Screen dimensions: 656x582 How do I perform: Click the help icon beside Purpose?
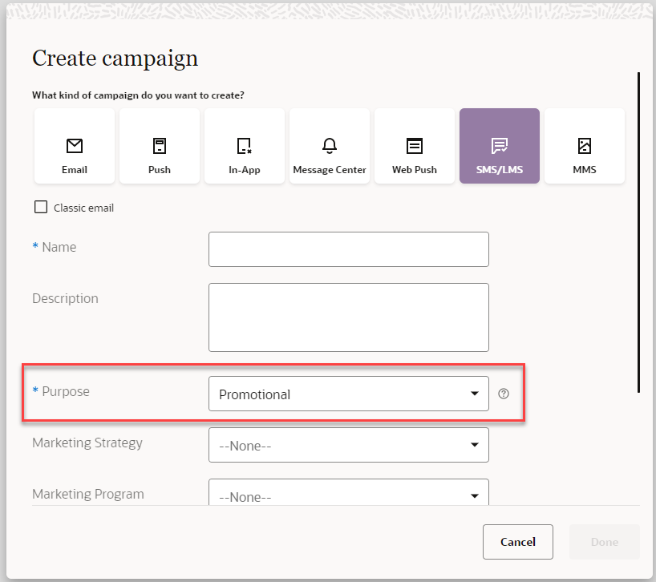[x=504, y=394]
